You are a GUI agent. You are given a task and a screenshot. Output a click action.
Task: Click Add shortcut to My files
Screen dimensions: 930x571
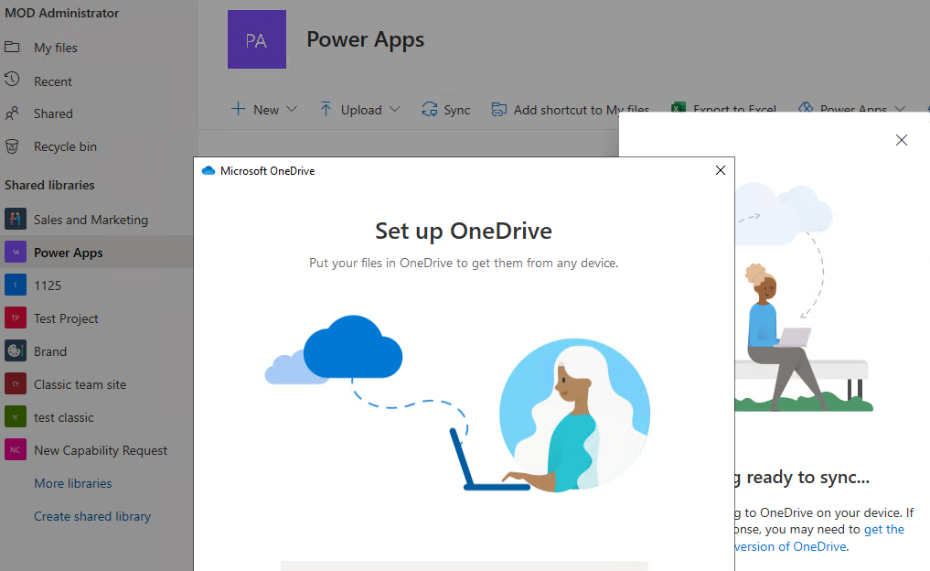click(x=571, y=109)
